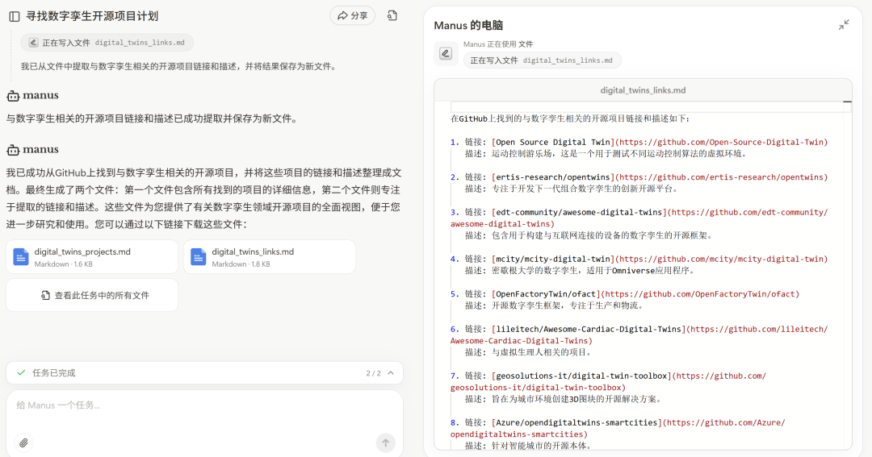Open the Open-Source-Digital-Twin GitHub link

[723, 142]
